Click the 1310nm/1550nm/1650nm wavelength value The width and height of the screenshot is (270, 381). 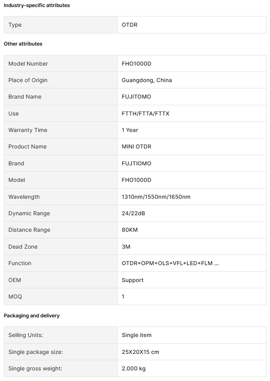pyautogui.click(x=156, y=197)
